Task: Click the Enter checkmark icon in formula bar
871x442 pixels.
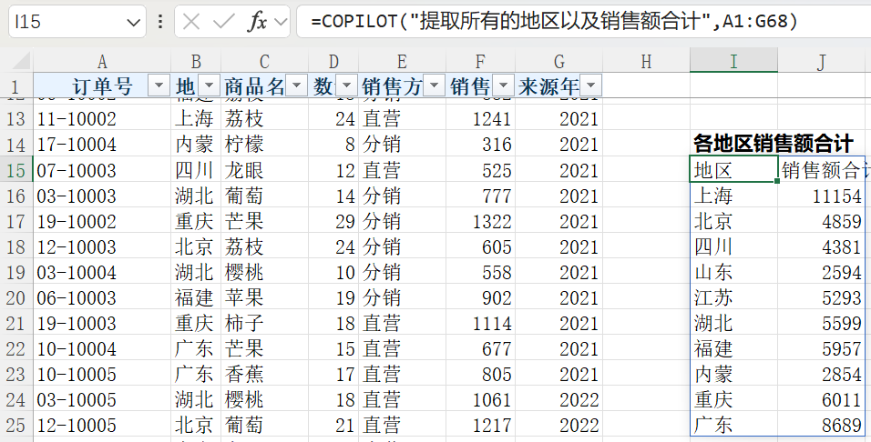Action: point(223,22)
